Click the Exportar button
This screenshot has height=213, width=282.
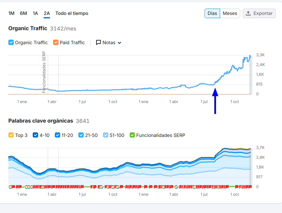[259, 13]
